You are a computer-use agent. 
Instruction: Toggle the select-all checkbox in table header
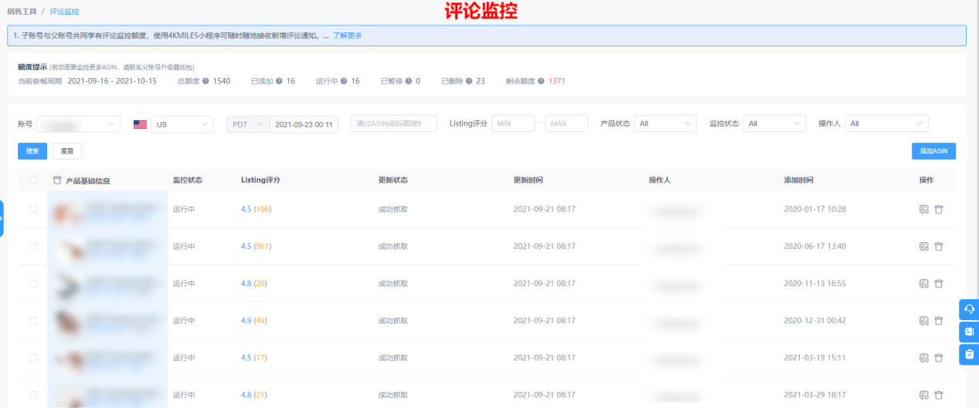(x=33, y=180)
